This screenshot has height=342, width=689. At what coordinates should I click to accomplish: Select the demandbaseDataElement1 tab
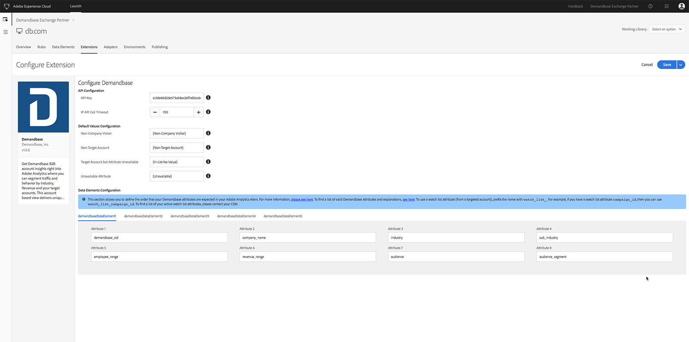[97, 216]
